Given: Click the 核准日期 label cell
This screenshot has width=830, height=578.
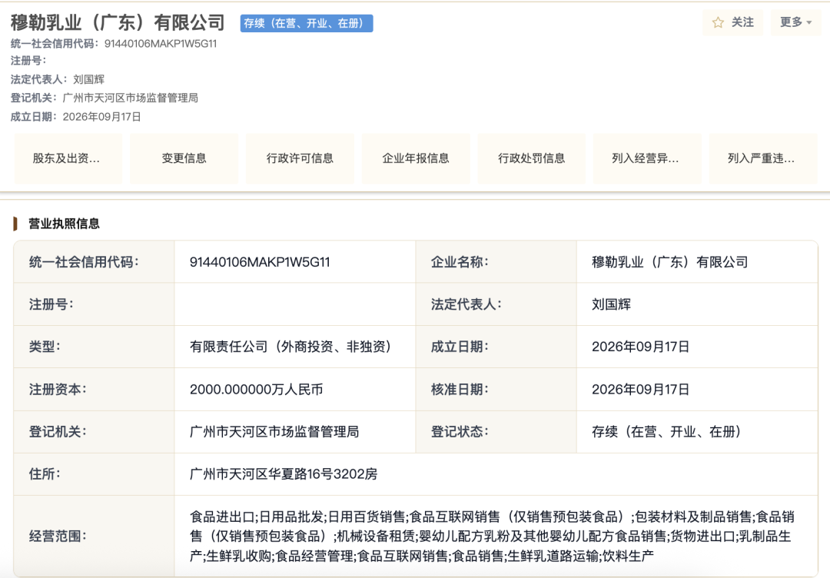Looking at the screenshot, I should tap(496, 390).
